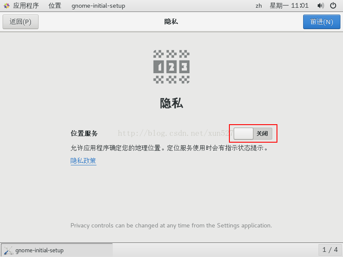Click the Applications menu logo icon
The image size is (343, 257).
coord(6,6)
